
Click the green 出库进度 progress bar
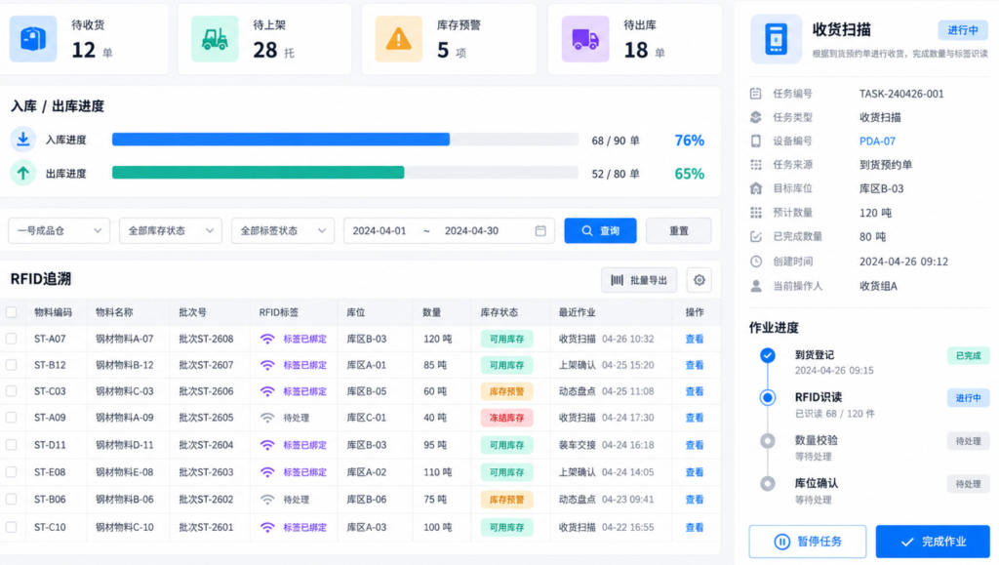(258, 173)
